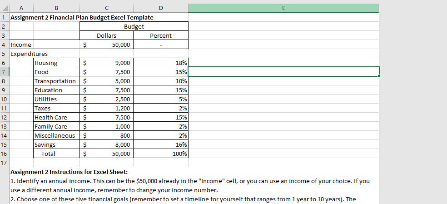Image resolution: width=447 pixels, height=204 pixels.
Task: Click the 'Food' cell
Action: 56,72
